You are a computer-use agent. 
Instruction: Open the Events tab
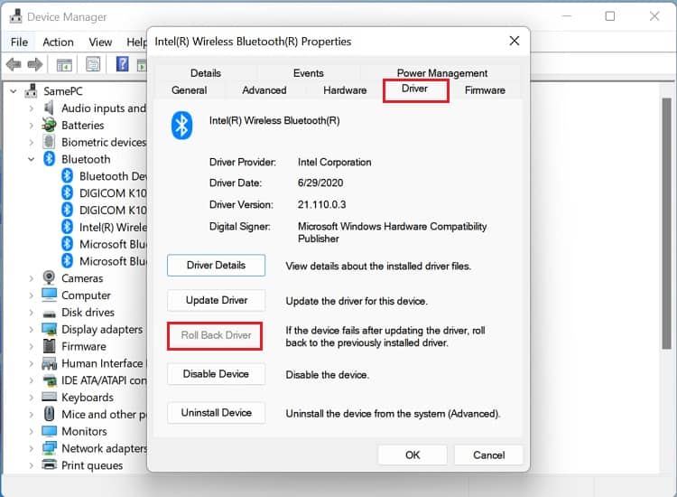point(309,73)
